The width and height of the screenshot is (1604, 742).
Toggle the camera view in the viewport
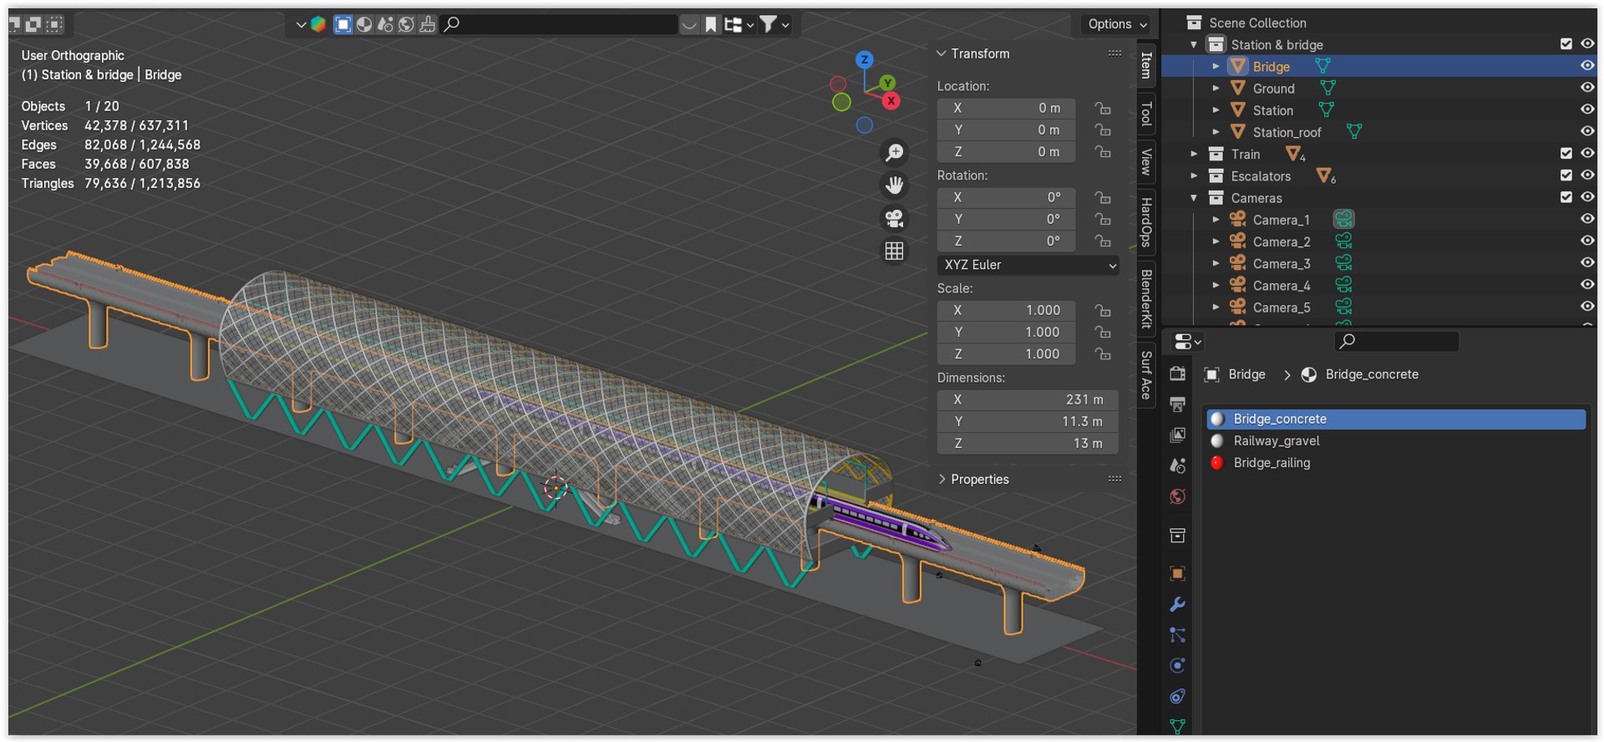point(895,218)
